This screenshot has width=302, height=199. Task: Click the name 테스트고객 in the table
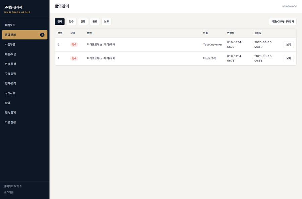coord(209,58)
